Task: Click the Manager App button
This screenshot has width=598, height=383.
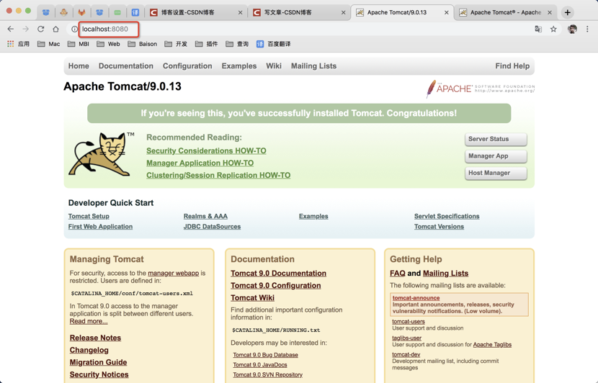Action: point(496,156)
